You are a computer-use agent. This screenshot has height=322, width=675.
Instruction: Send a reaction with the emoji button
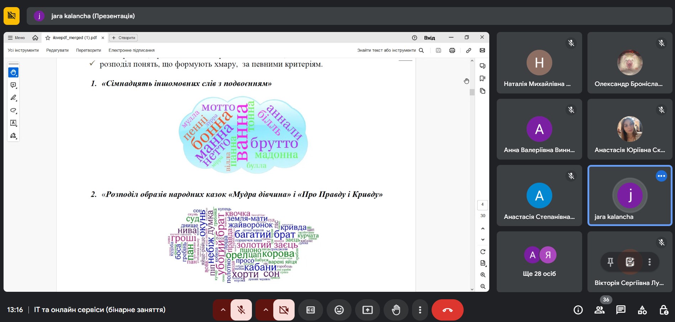tap(339, 310)
